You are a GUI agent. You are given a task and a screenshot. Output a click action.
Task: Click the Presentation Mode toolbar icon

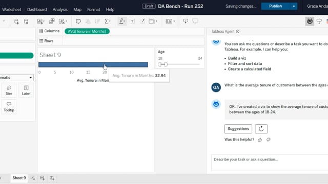tap(195, 21)
